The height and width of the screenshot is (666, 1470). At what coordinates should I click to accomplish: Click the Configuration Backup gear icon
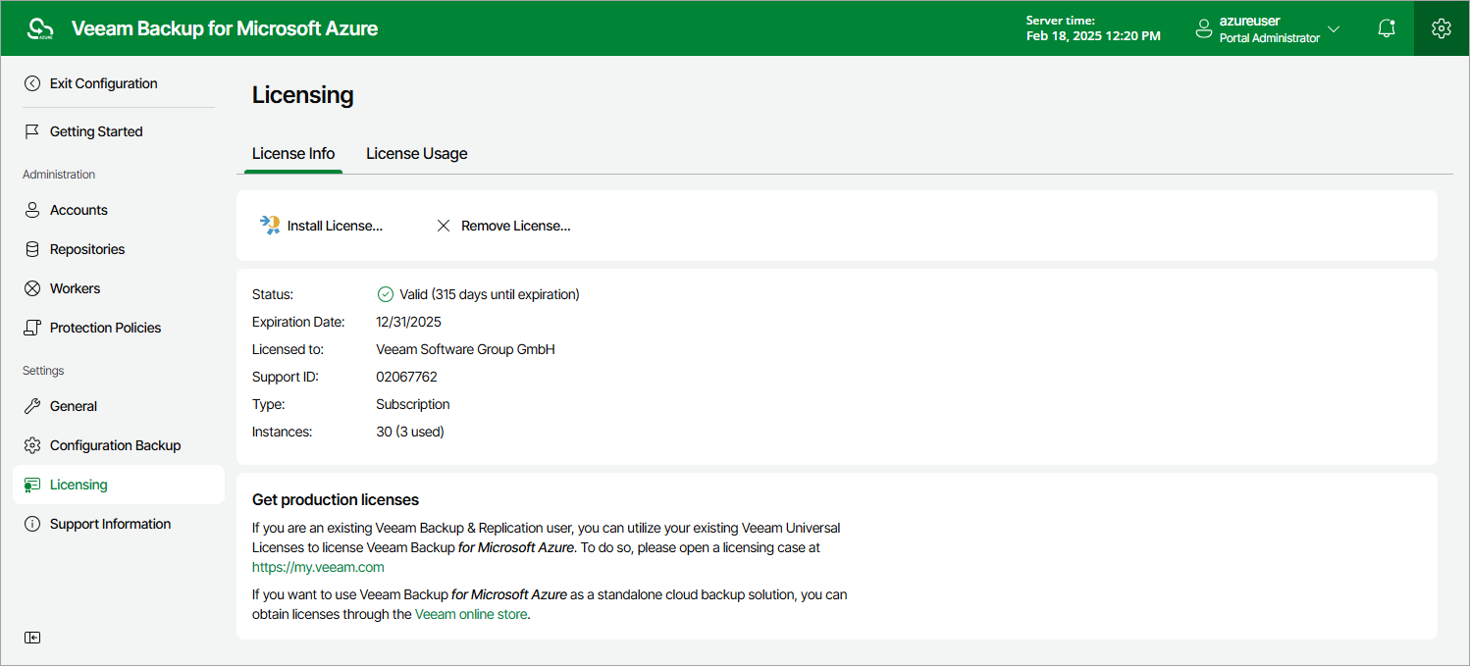click(x=32, y=445)
